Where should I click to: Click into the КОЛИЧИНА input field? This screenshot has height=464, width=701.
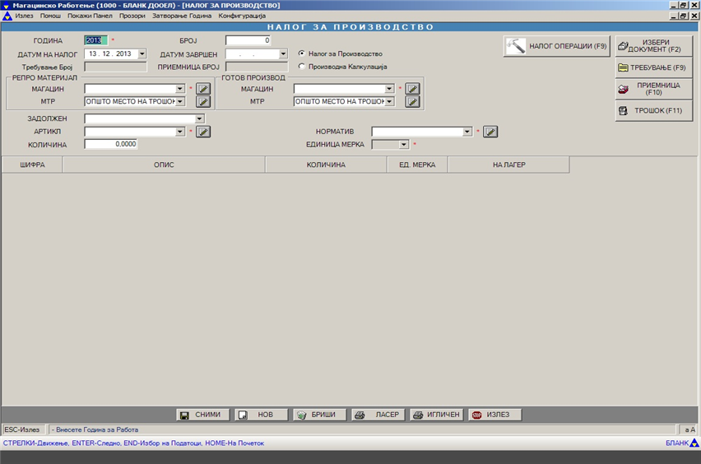[x=110, y=144]
